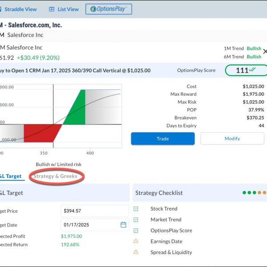The image size is (267, 267).
Task: Click the Spread & Liquidity warning icon
Action: pyautogui.click(x=136, y=252)
